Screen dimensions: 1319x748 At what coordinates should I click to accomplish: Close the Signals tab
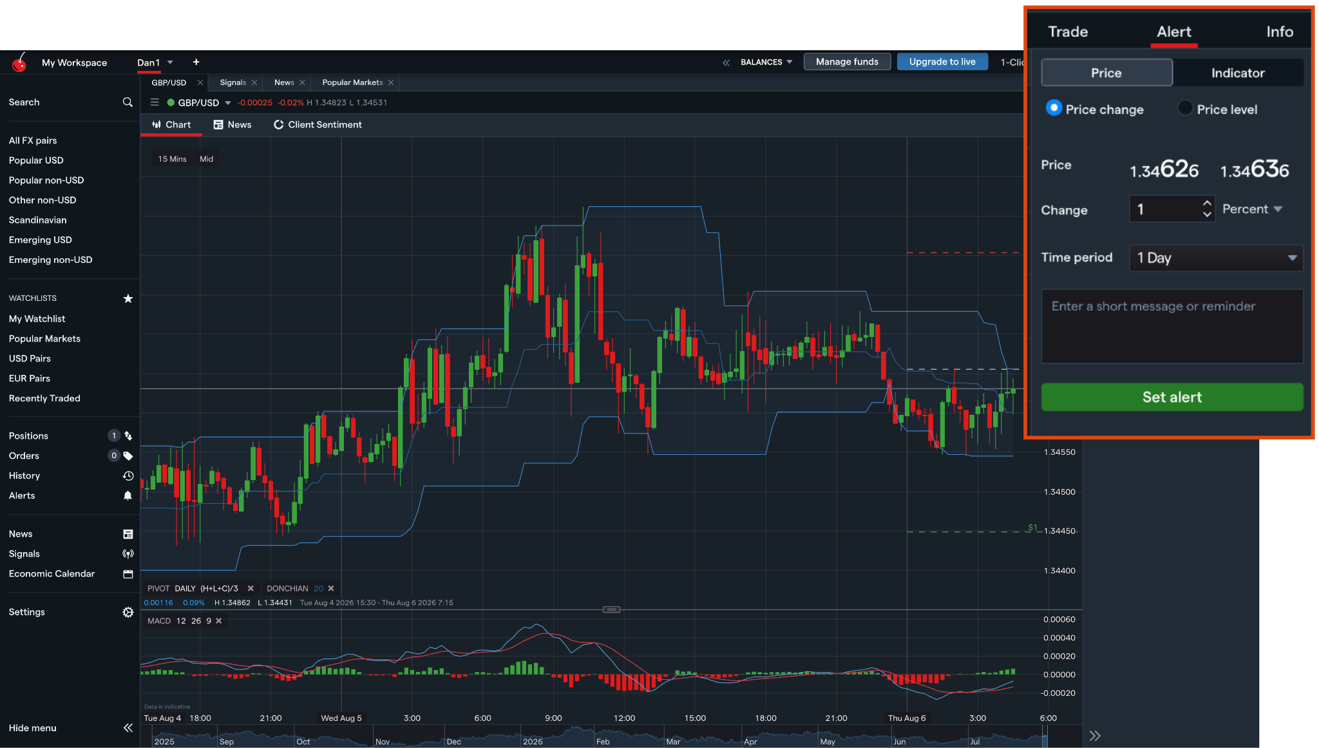[x=254, y=82]
